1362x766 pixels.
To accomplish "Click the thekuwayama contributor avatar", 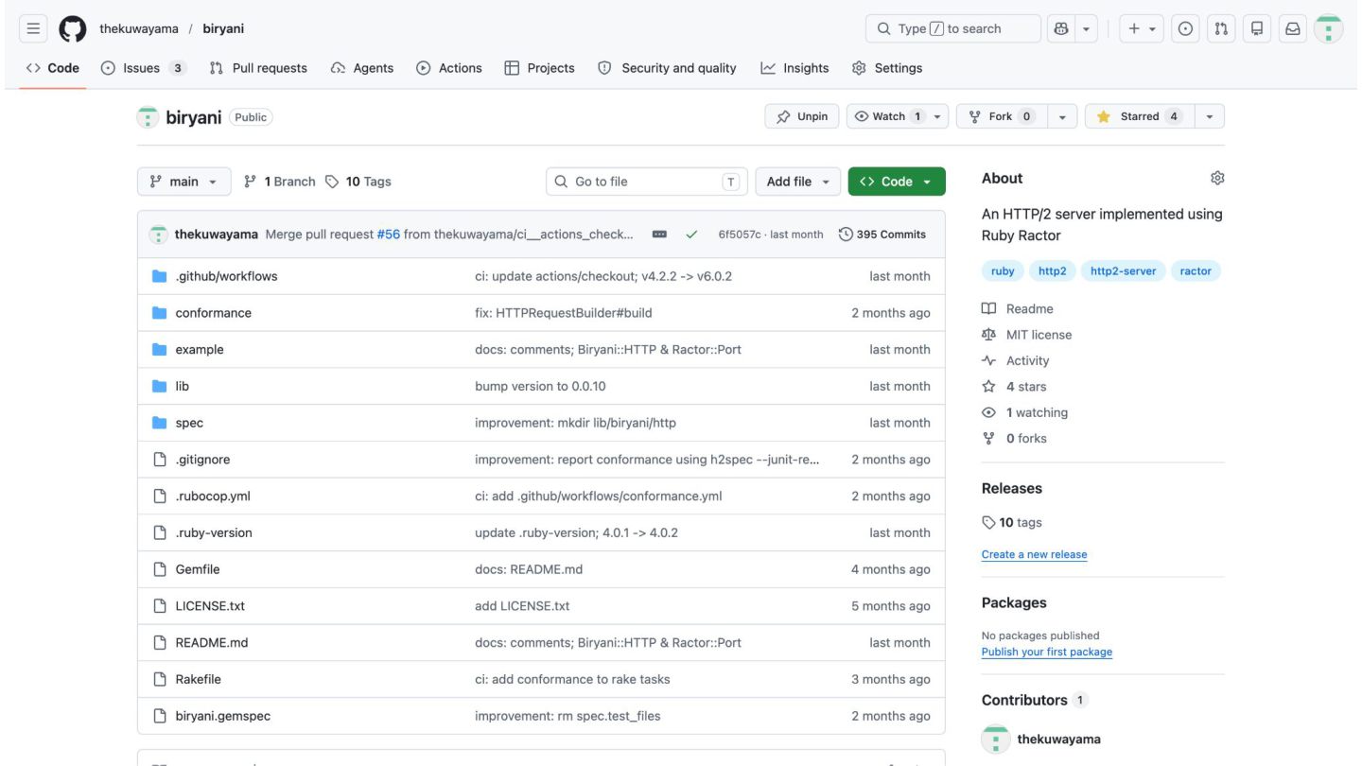I will coord(996,740).
